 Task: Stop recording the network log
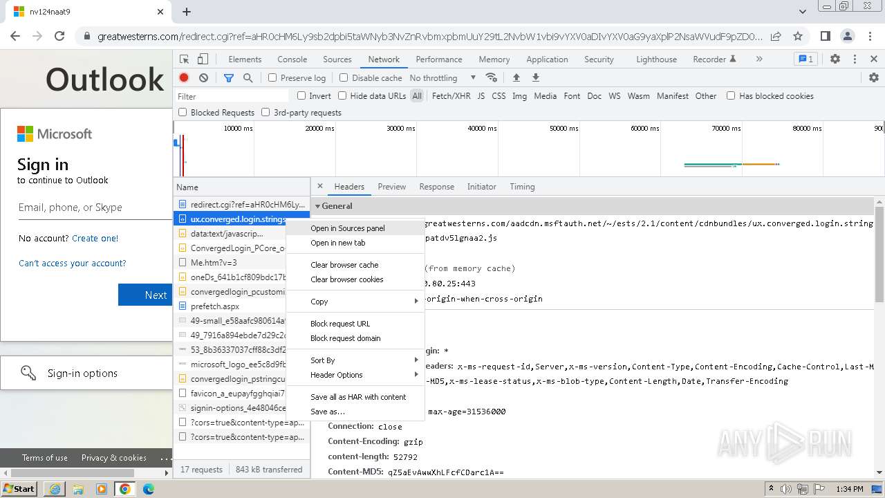click(184, 78)
